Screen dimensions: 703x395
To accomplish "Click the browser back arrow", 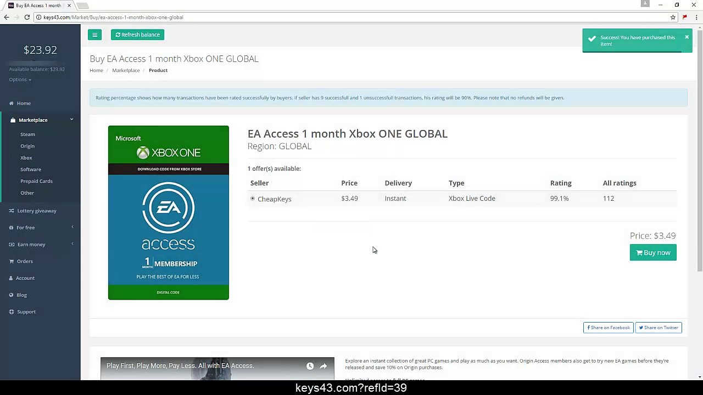I will coord(6,17).
